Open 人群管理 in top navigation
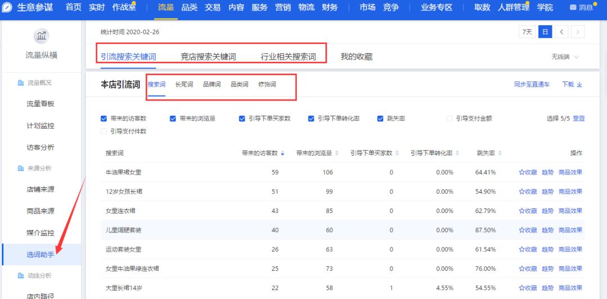 click(x=513, y=7)
